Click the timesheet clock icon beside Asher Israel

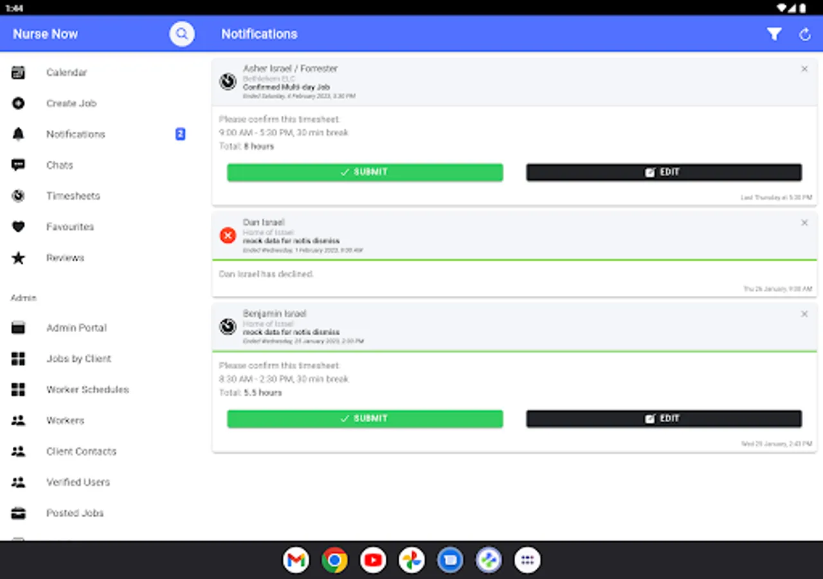click(228, 82)
